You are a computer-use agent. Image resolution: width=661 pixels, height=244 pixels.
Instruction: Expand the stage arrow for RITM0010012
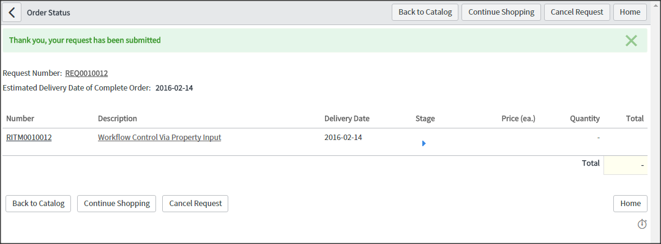[x=424, y=144]
